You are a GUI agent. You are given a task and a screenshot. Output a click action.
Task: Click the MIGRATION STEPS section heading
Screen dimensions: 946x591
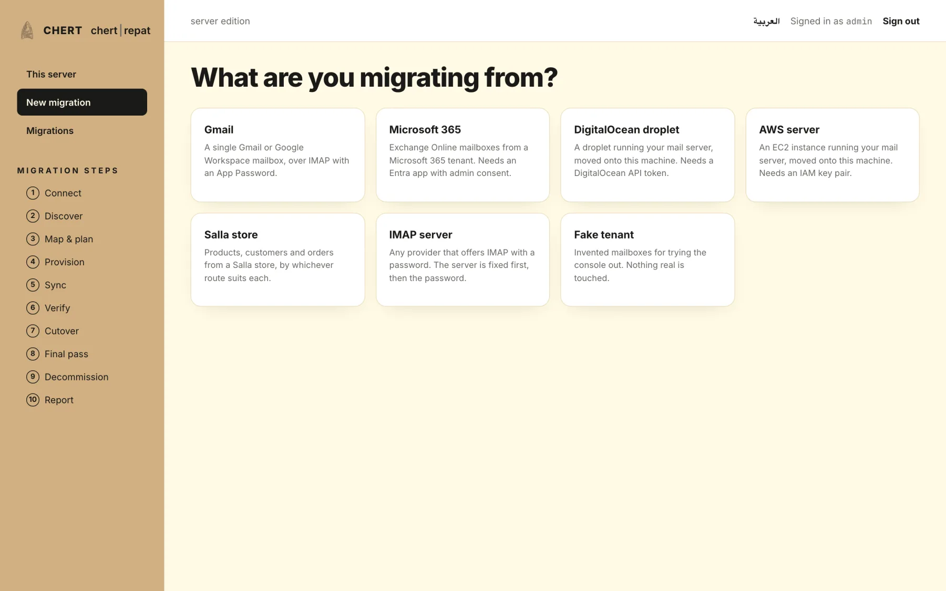click(x=68, y=170)
